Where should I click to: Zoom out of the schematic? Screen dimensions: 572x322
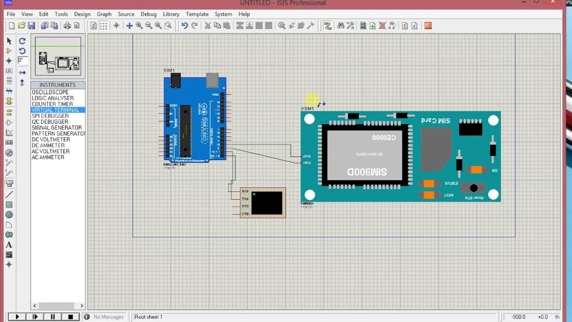tap(148, 25)
